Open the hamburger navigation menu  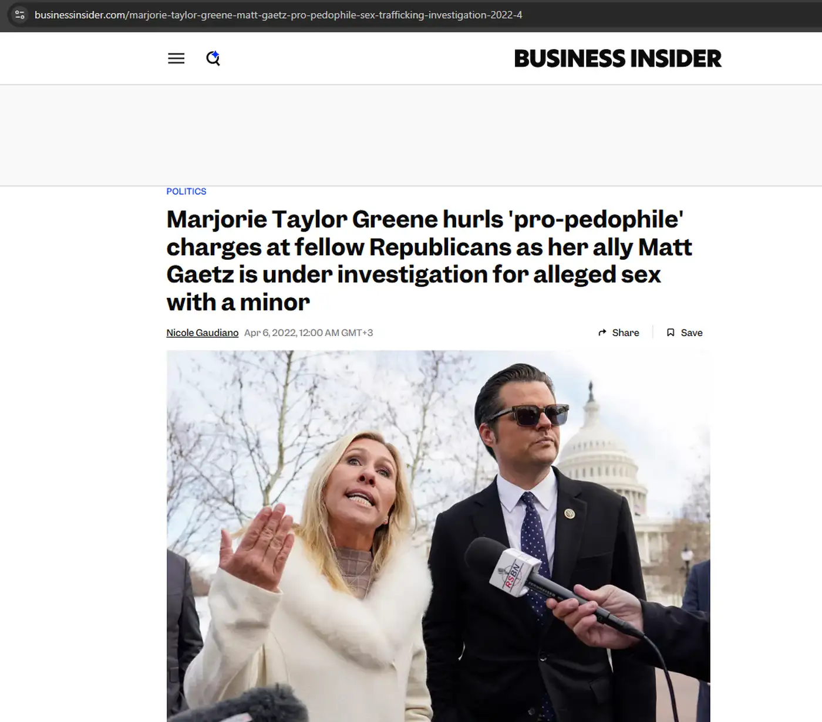point(176,59)
